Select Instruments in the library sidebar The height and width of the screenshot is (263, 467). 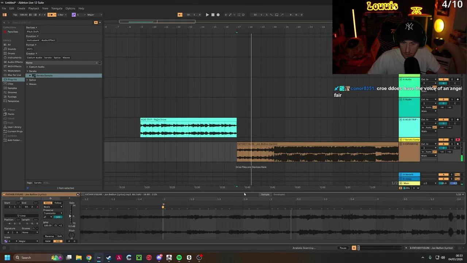click(x=14, y=58)
